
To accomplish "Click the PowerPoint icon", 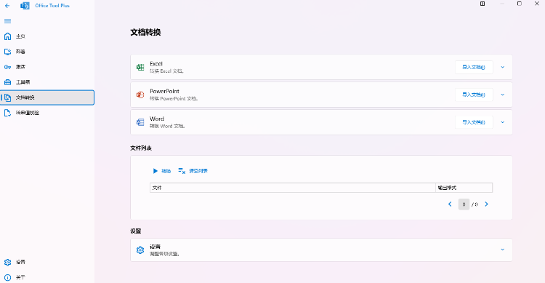I will [140, 95].
